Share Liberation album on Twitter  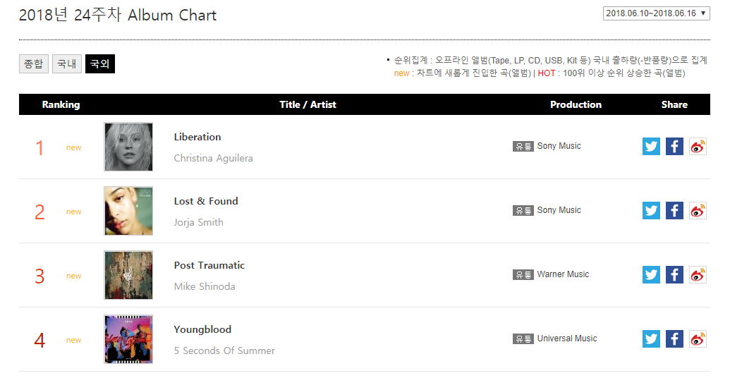click(651, 147)
